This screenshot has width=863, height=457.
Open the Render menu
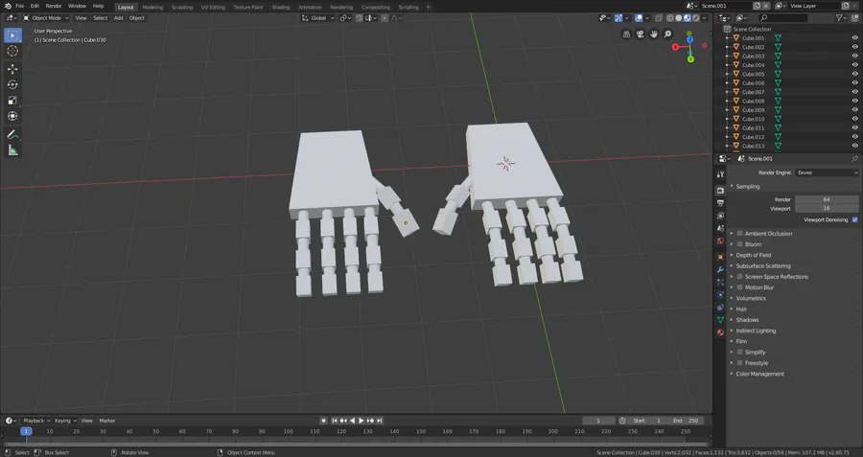tap(54, 6)
